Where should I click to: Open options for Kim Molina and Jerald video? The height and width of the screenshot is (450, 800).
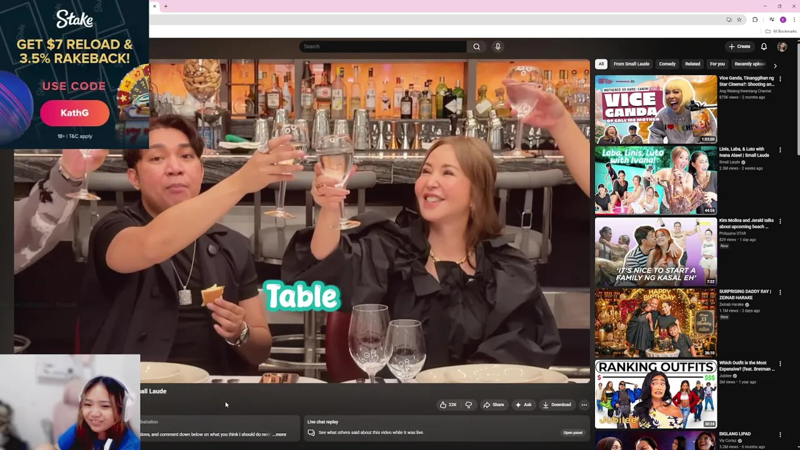780,221
